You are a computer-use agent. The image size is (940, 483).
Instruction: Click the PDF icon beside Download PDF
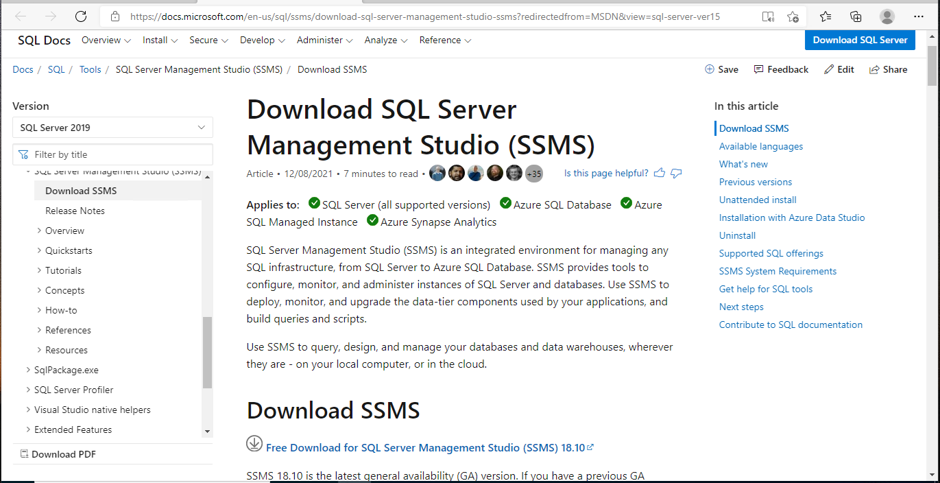pos(24,453)
